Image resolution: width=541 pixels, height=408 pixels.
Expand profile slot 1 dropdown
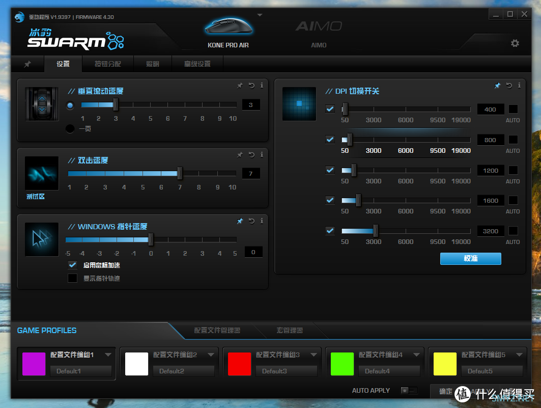pyautogui.click(x=108, y=355)
